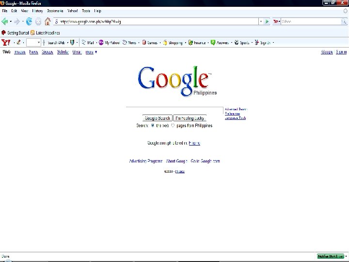Screen dimensions: 349x262
Task: Click Sign In on Yahoo toolbar
Action: pos(263,43)
